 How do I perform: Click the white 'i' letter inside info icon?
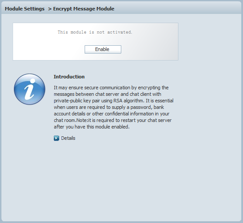tap(30, 89)
